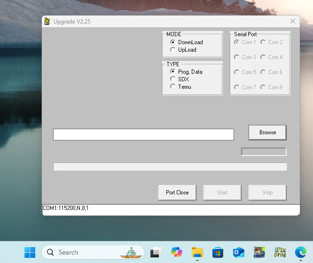
Task: Click the Browse button
Action: 267,132
